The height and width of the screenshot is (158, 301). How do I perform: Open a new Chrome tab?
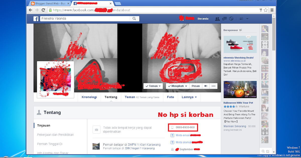click(118, 4)
